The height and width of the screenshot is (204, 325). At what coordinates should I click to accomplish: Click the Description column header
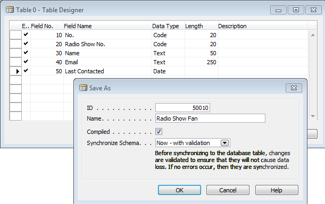(x=263, y=26)
